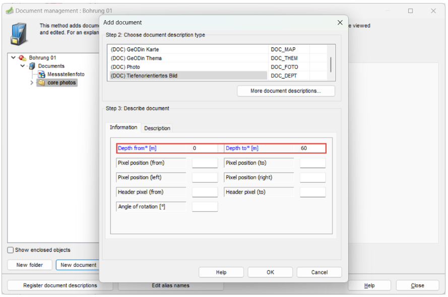Image resolution: width=448 pixels, height=297 pixels.
Task: Expand the core photos folder
Action: point(32,83)
